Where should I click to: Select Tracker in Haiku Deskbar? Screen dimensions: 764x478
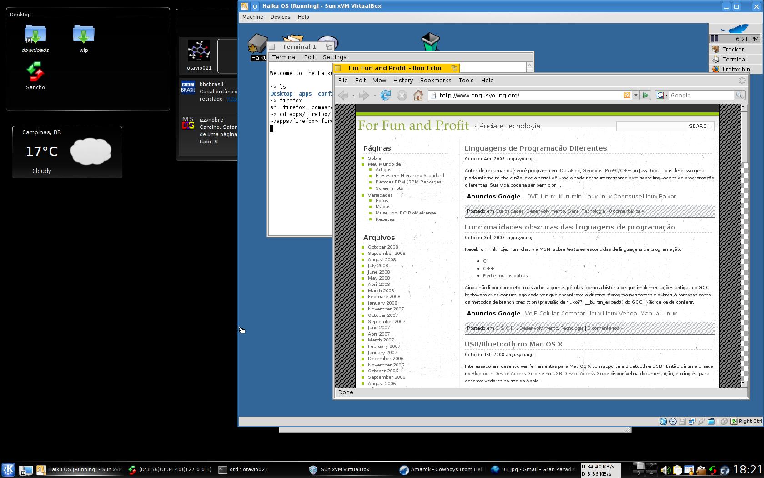pos(735,49)
